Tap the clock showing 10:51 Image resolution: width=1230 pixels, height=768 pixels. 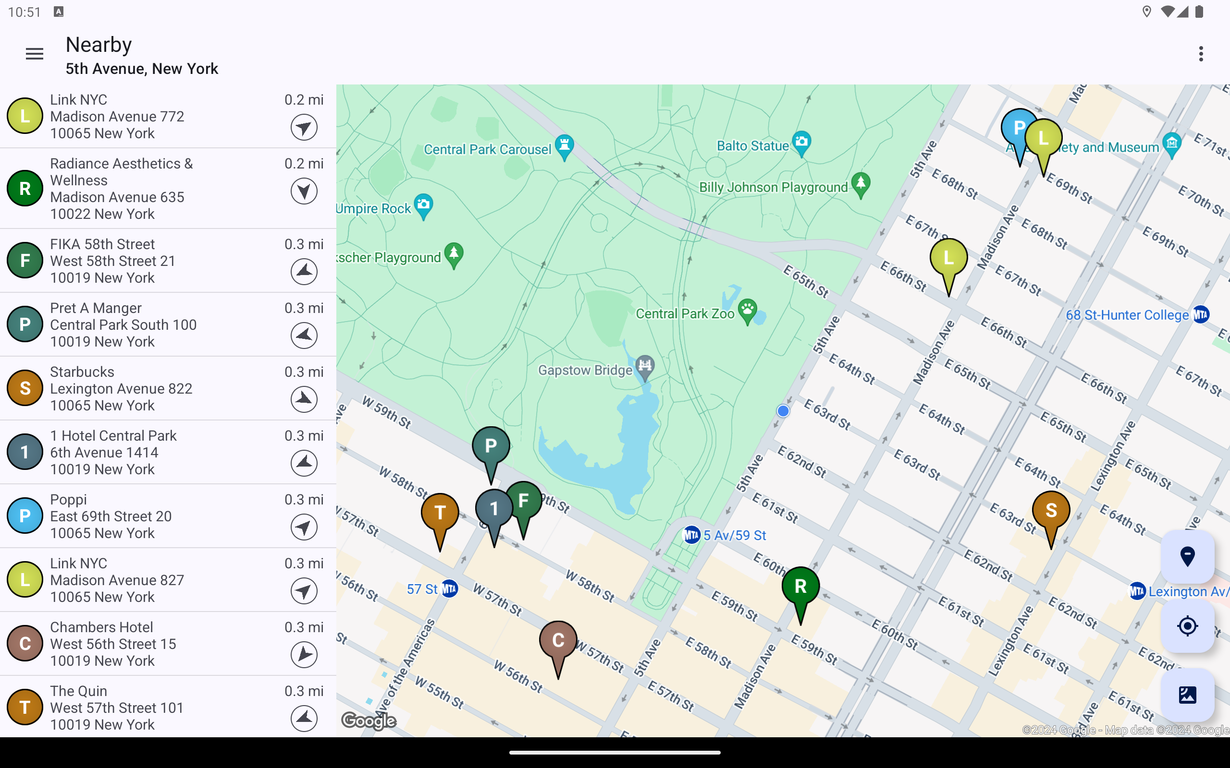click(x=25, y=12)
